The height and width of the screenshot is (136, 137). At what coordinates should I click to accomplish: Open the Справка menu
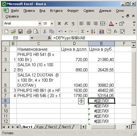12,16
